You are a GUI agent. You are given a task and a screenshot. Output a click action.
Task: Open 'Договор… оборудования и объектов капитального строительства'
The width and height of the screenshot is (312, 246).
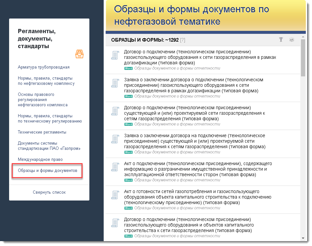189,225
